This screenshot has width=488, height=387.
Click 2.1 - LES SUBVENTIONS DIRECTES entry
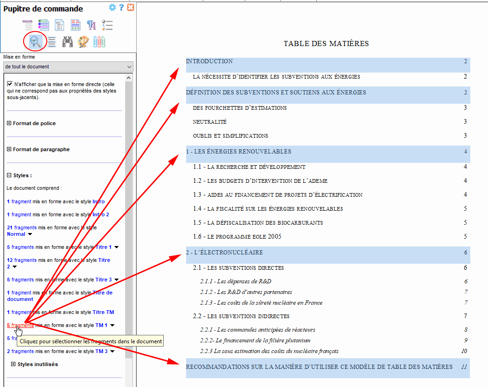pos(238,267)
